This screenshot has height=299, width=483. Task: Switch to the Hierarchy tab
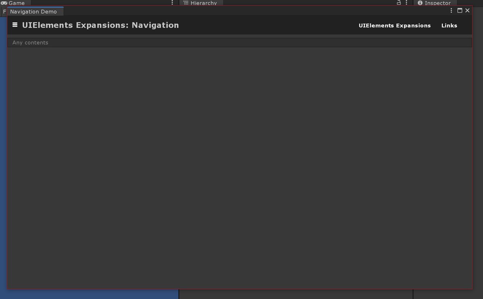200,3
